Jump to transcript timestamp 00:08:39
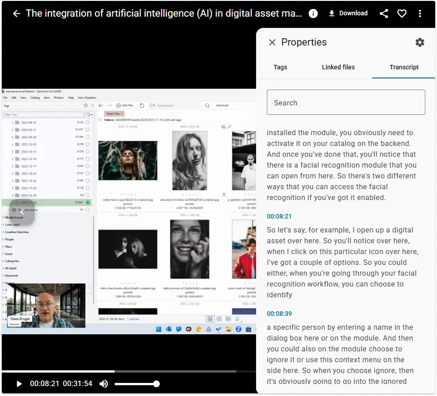The height and width of the screenshot is (396, 437). click(x=279, y=314)
